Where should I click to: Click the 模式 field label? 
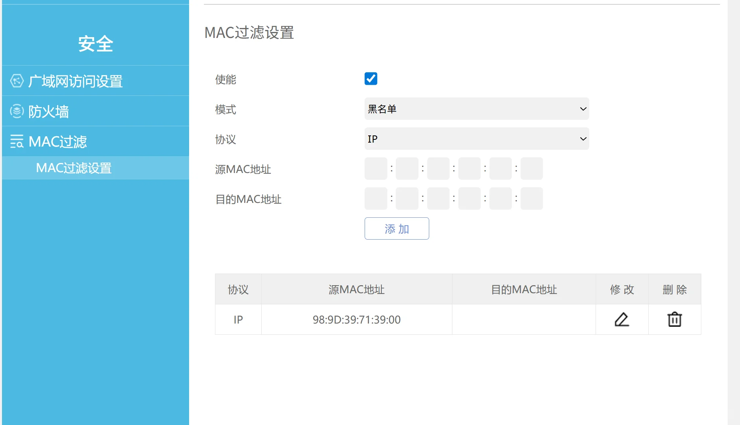click(x=226, y=109)
